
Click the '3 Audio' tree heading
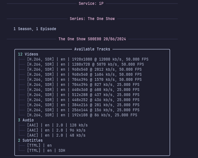pos(26,120)
